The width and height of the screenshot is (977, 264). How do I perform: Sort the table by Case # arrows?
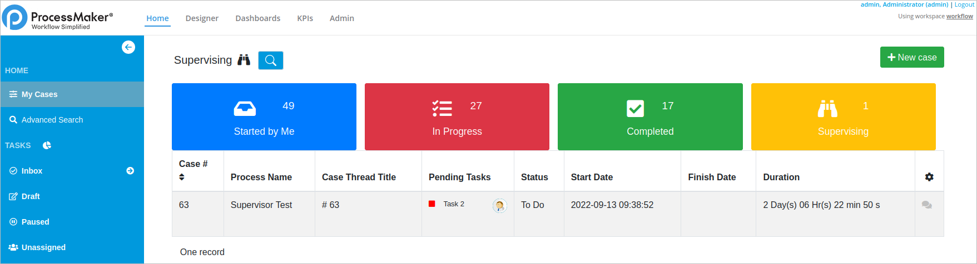click(182, 177)
